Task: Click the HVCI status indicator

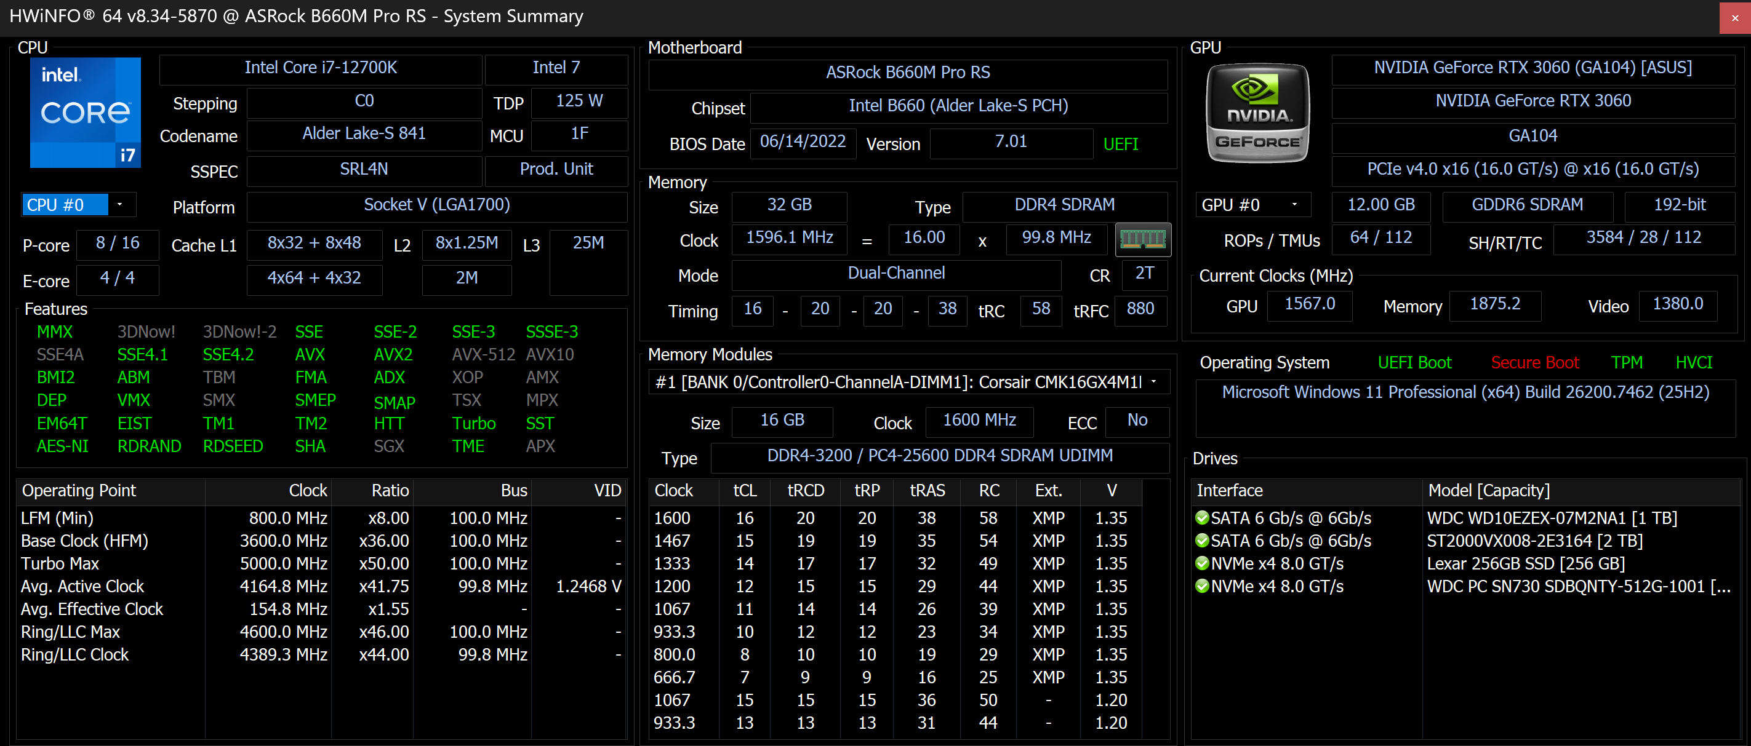Action: [1693, 363]
